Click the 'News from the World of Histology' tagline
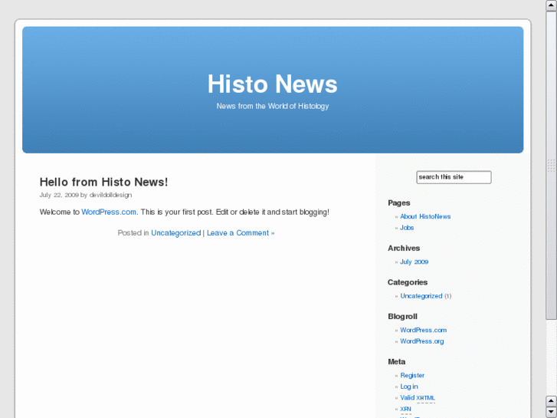 click(x=273, y=107)
